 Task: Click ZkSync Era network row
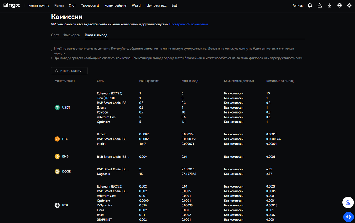[x=104, y=205]
